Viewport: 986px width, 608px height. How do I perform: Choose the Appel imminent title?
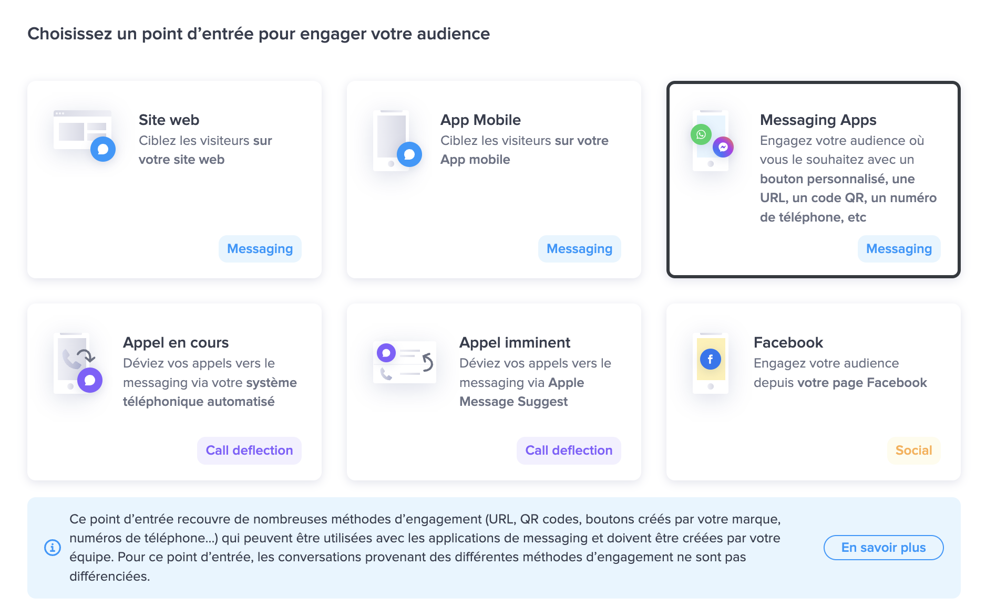click(515, 342)
